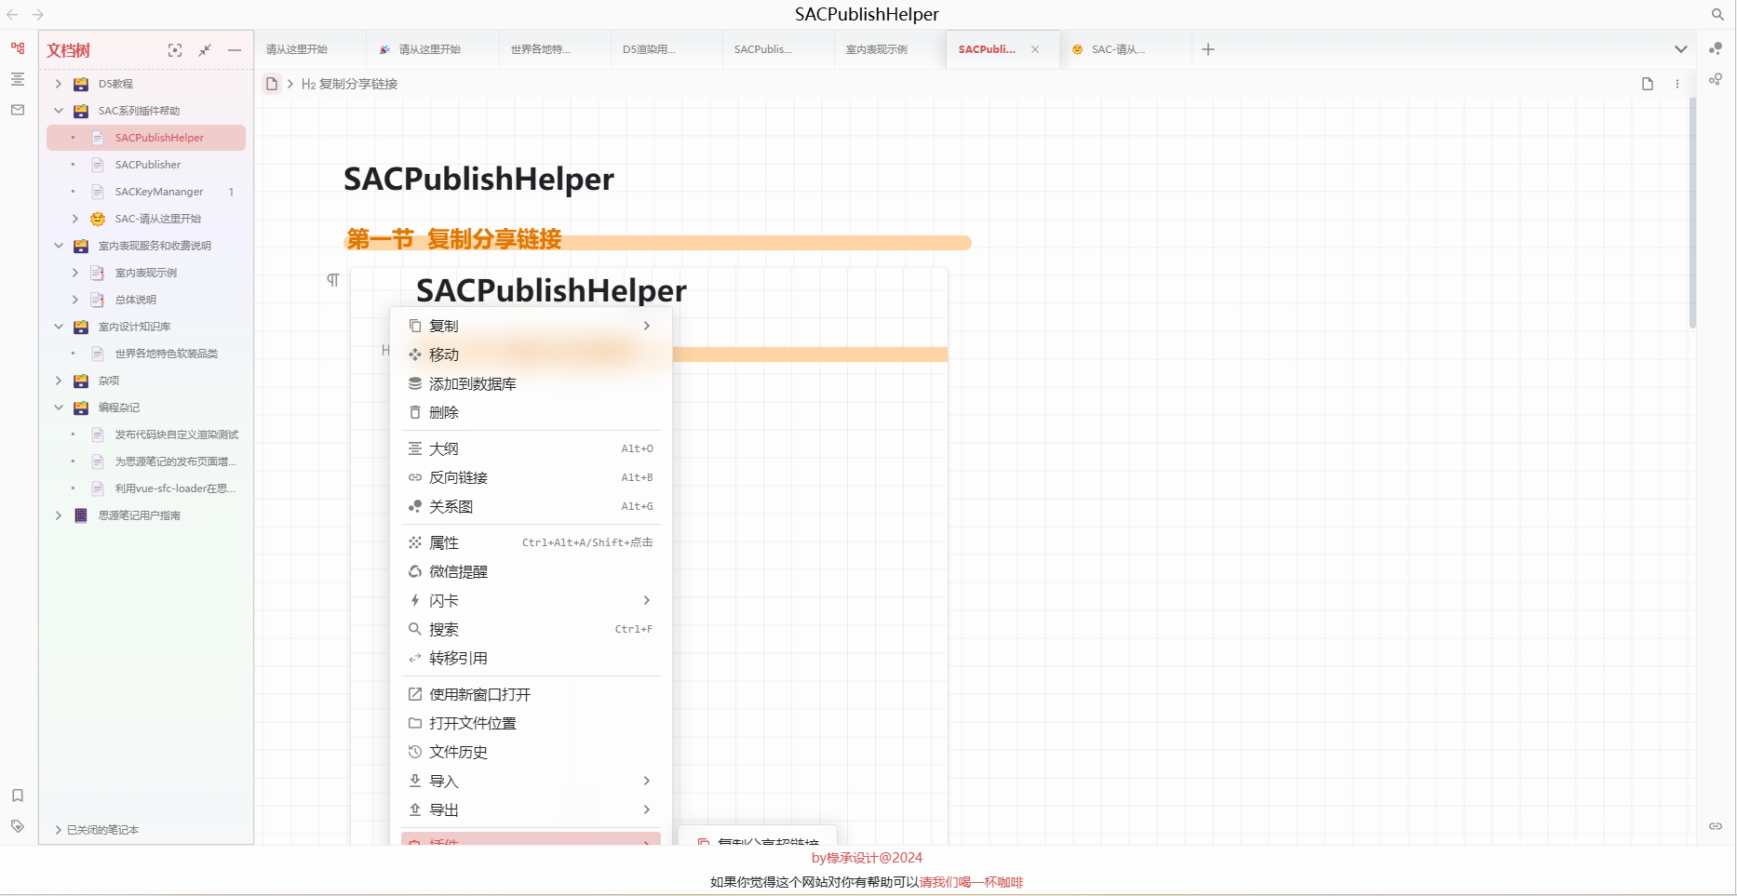The width and height of the screenshot is (1737, 896).
Task: Open 导入 submenu in context menu
Action: (x=531, y=781)
